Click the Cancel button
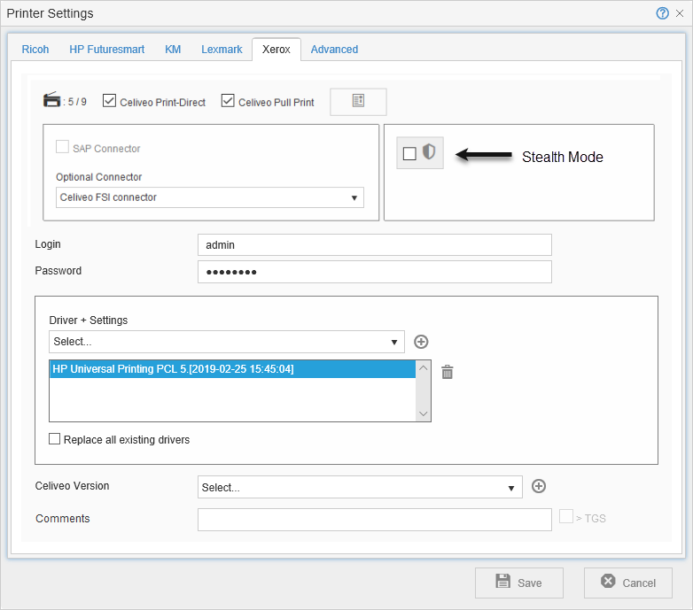693x610 pixels. point(627,583)
